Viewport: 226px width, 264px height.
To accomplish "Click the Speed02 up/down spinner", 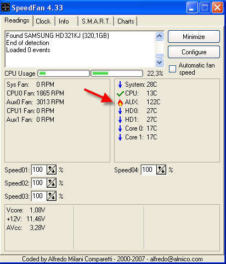I will click(x=52, y=183).
